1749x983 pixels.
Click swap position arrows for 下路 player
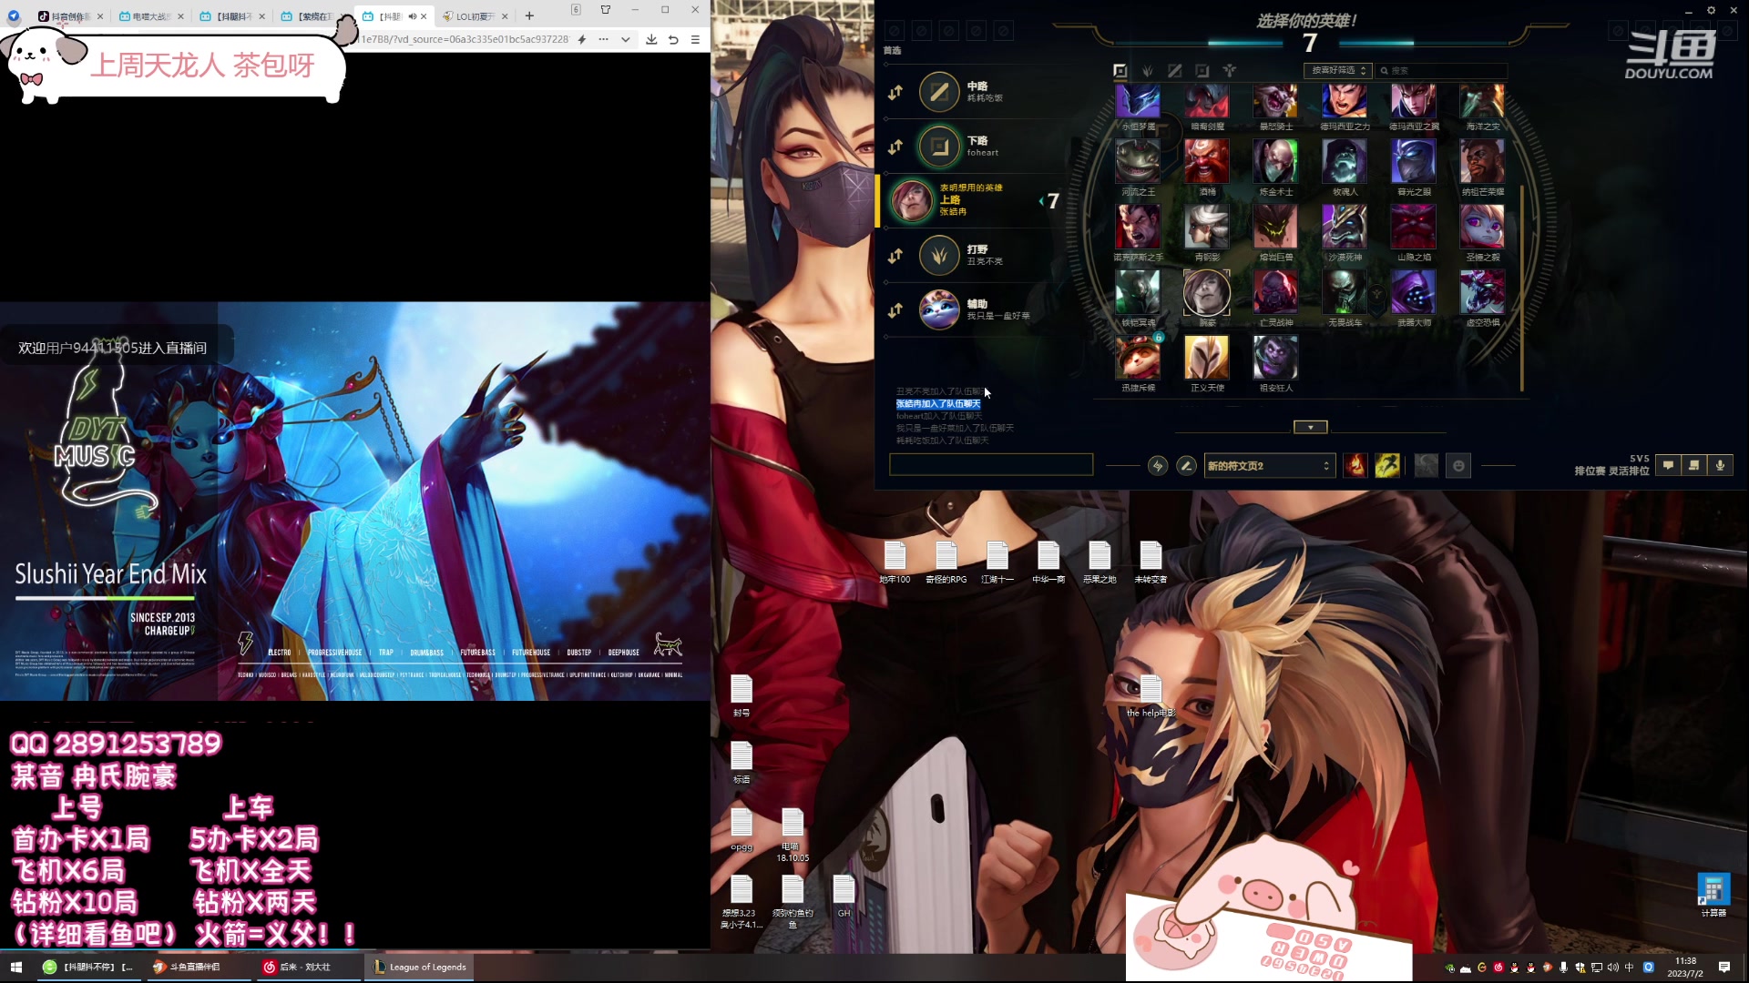pos(895,147)
